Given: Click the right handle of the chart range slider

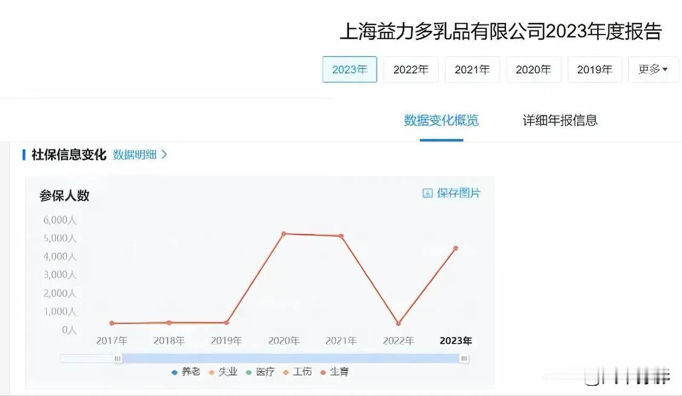Looking at the screenshot, I should 464,359.
